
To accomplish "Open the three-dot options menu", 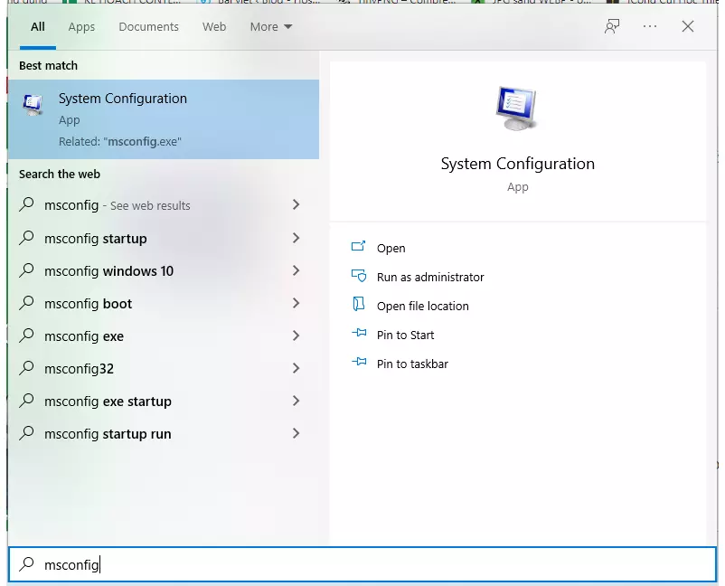I will 650,26.
